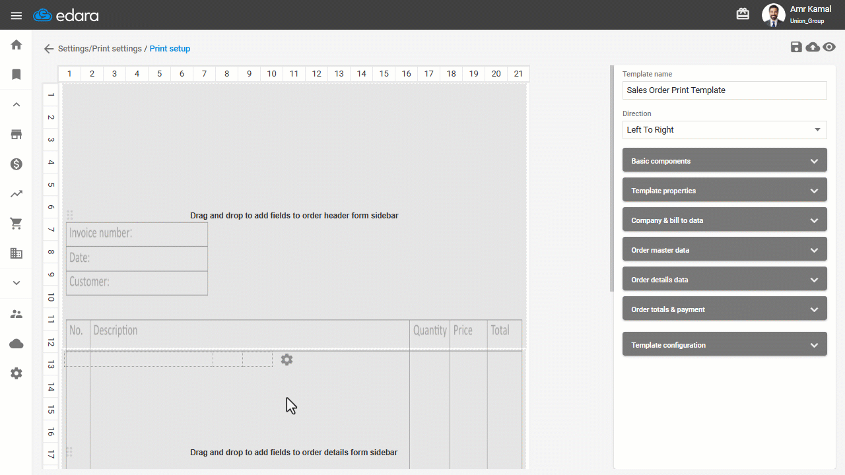This screenshot has height=475, width=845.
Task: Click the Description column header
Action: click(x=116, y=331)
